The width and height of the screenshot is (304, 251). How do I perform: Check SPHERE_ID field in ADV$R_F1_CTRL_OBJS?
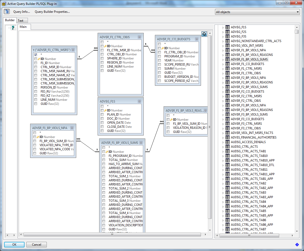point(102,58)
